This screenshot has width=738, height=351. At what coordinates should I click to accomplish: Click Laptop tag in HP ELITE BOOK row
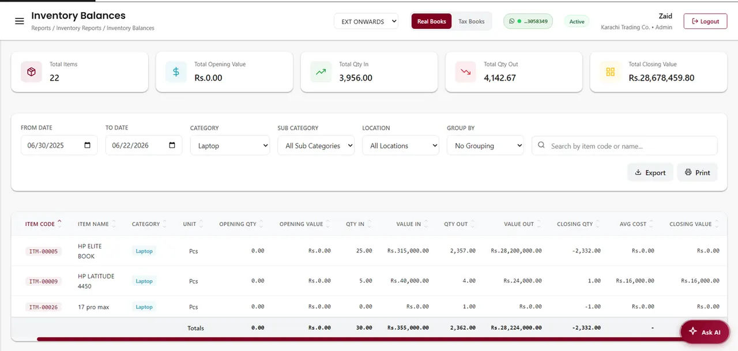click(144, 251)
